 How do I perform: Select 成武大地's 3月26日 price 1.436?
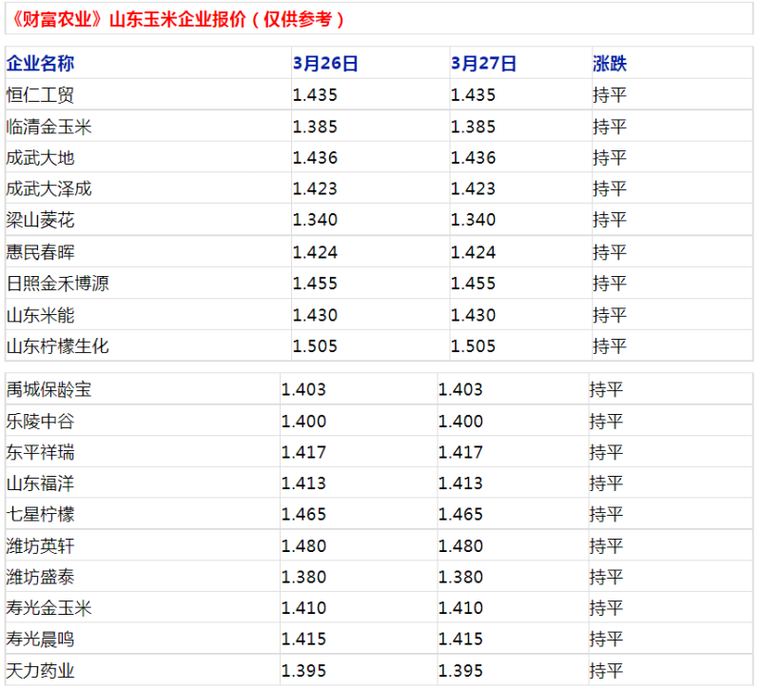pos(315,158)
